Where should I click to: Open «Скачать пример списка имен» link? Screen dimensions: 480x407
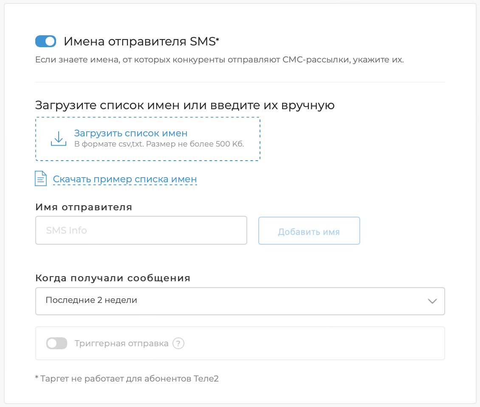pyautogui.click(x=124, y=179)
